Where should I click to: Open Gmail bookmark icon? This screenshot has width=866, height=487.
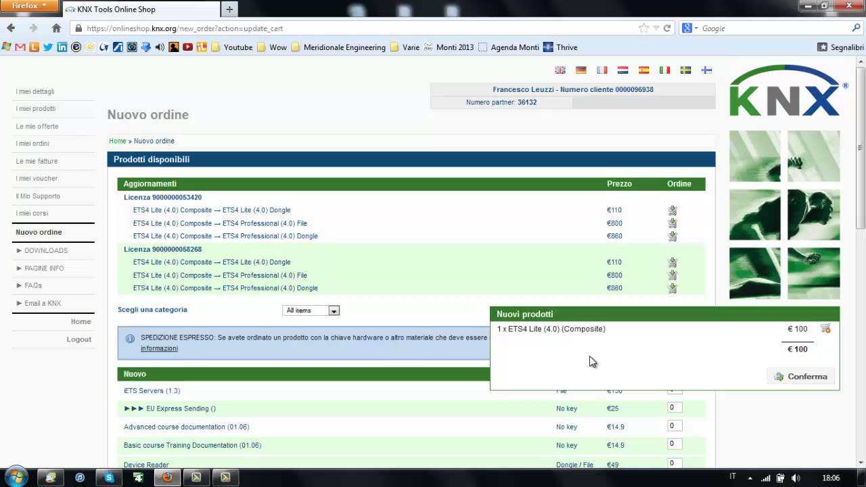pyautogui.click(x=20, y=47)
